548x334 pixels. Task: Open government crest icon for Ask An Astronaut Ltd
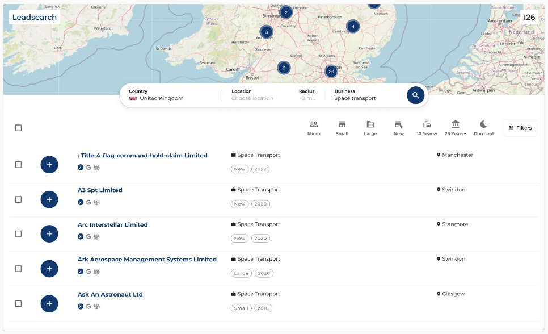coord(97,306)
